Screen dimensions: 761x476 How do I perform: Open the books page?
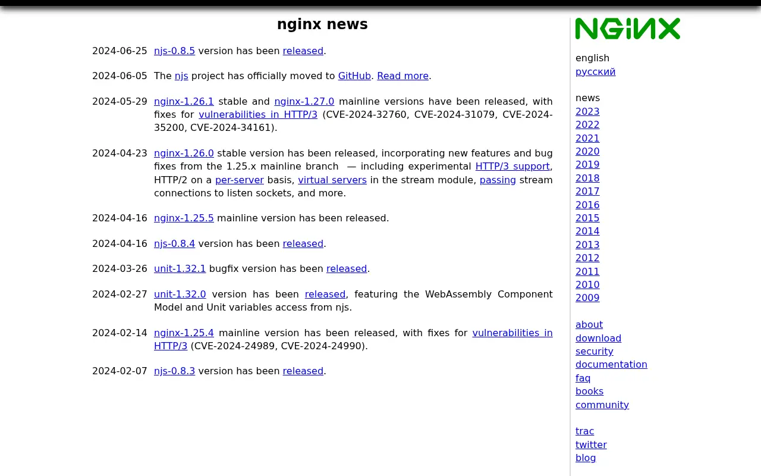(x=589, y=392)
